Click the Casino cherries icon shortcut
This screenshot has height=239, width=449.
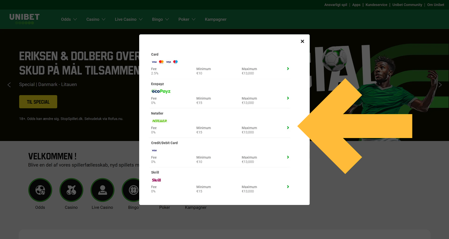click(71, 190)
